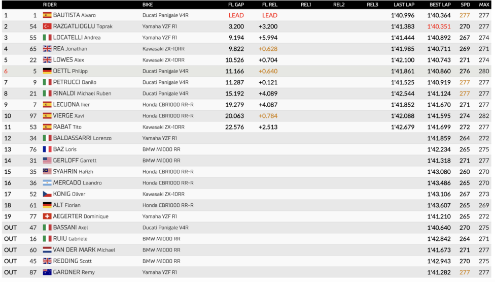Screen dimensions: 495x282
Task: Click the German flag beside OETTL
Action: click(47, 71)
